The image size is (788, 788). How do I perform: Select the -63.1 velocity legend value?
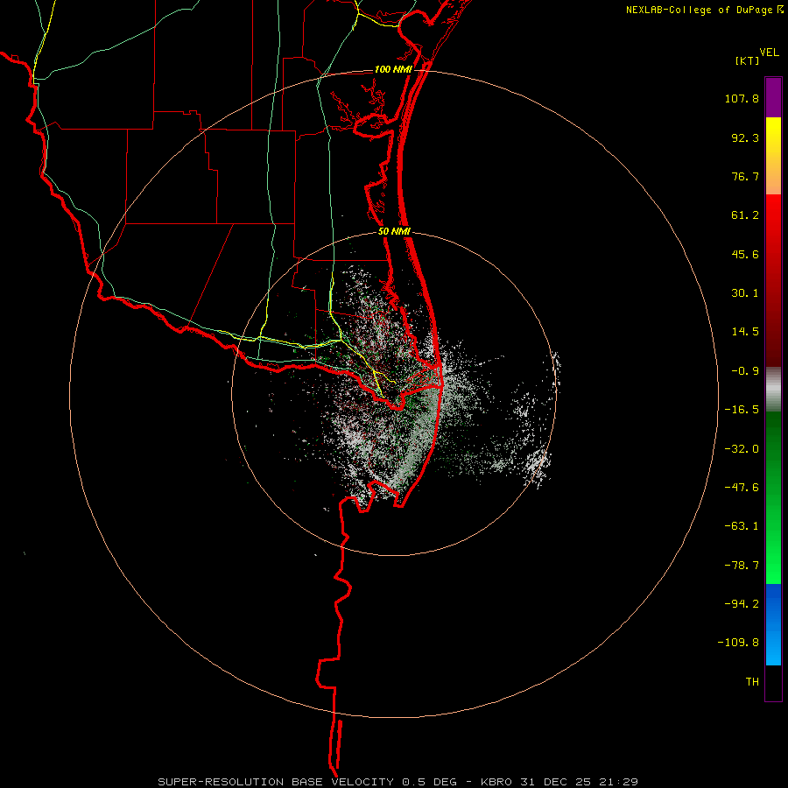(x=742, y=526)
